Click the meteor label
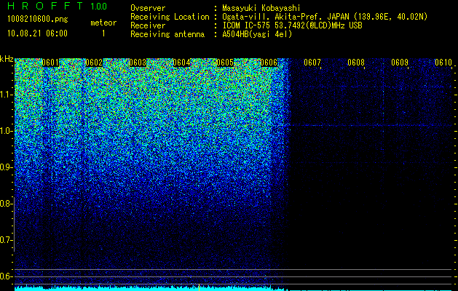Screen dimensions: 458x291 [x=103, y=23]
